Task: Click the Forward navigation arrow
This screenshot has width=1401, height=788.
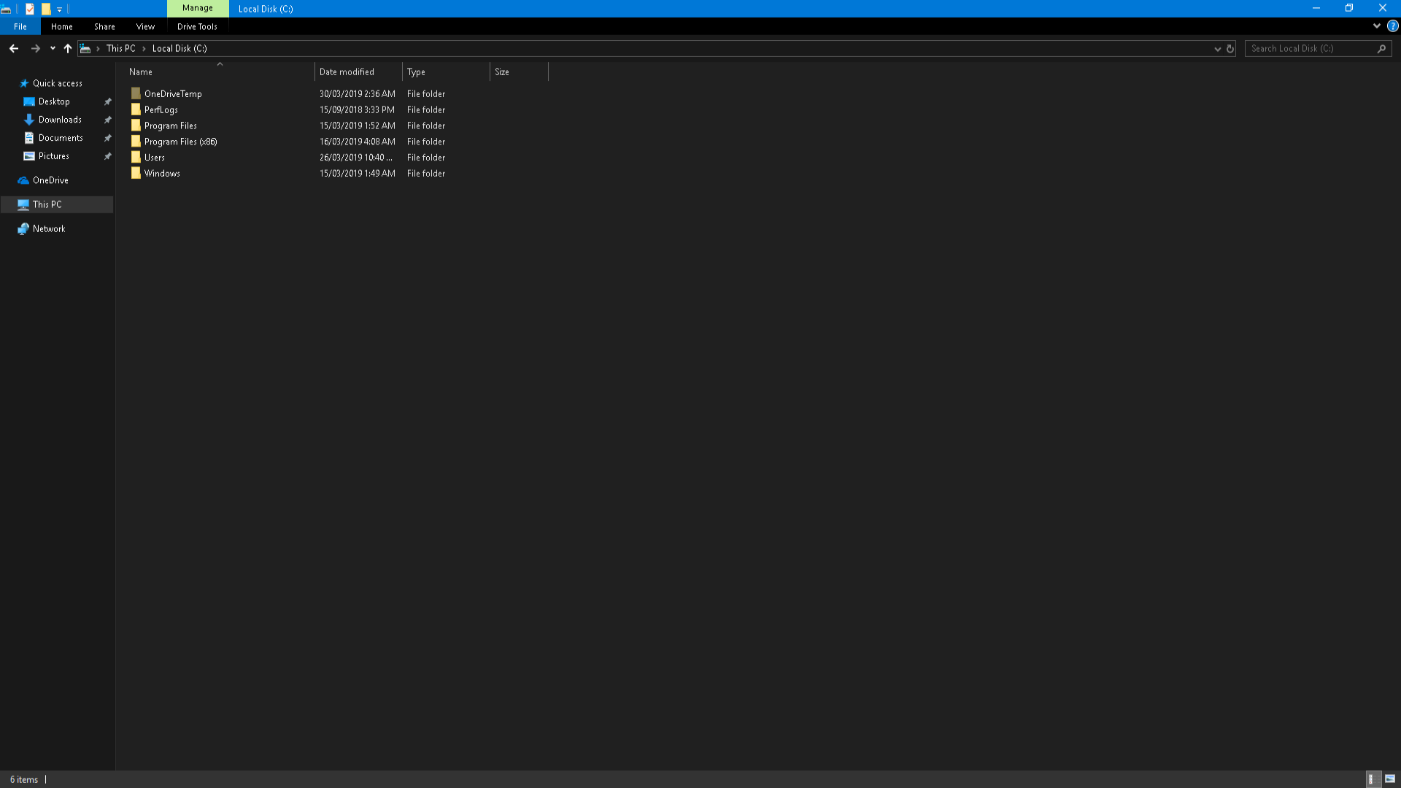Action: (35, 48)
